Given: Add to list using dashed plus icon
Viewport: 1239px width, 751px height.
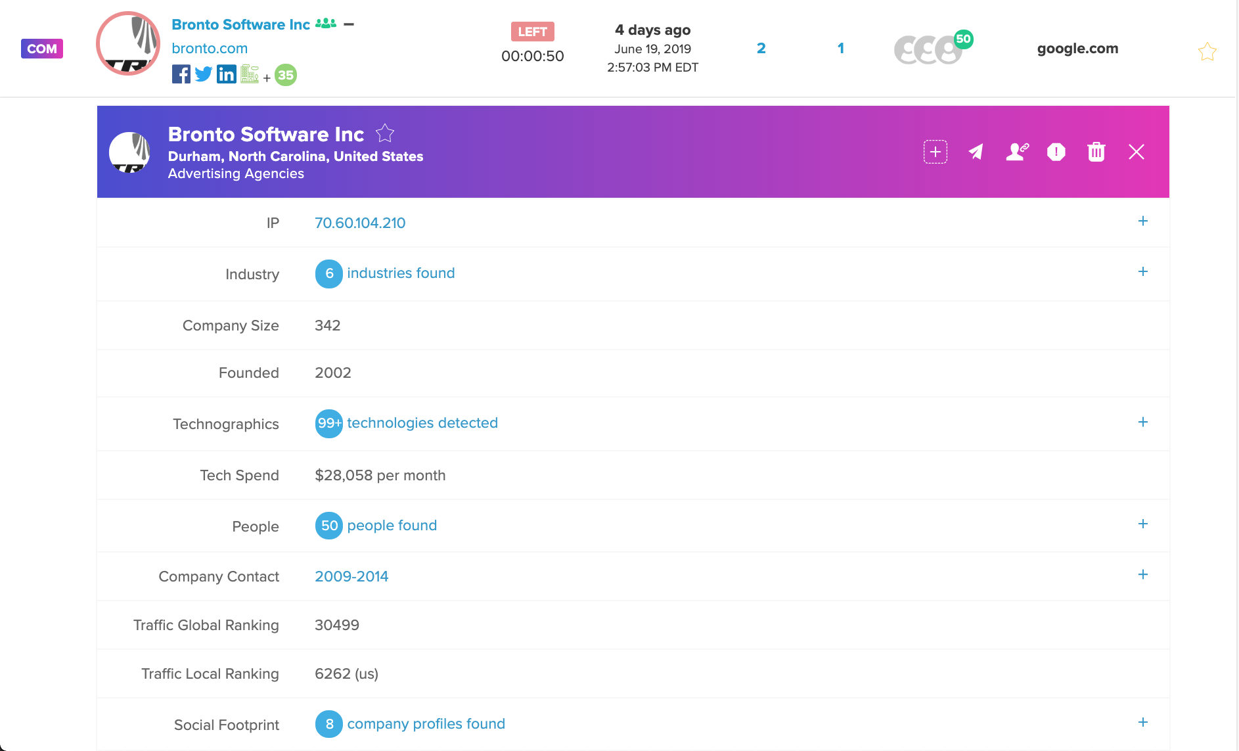Looking at the screenshot, I should tap(935, 152).
